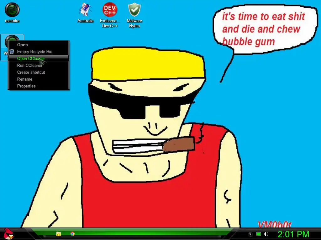Expand hidden tray icons arrow
321x240 pixels.
coord(250,234)
